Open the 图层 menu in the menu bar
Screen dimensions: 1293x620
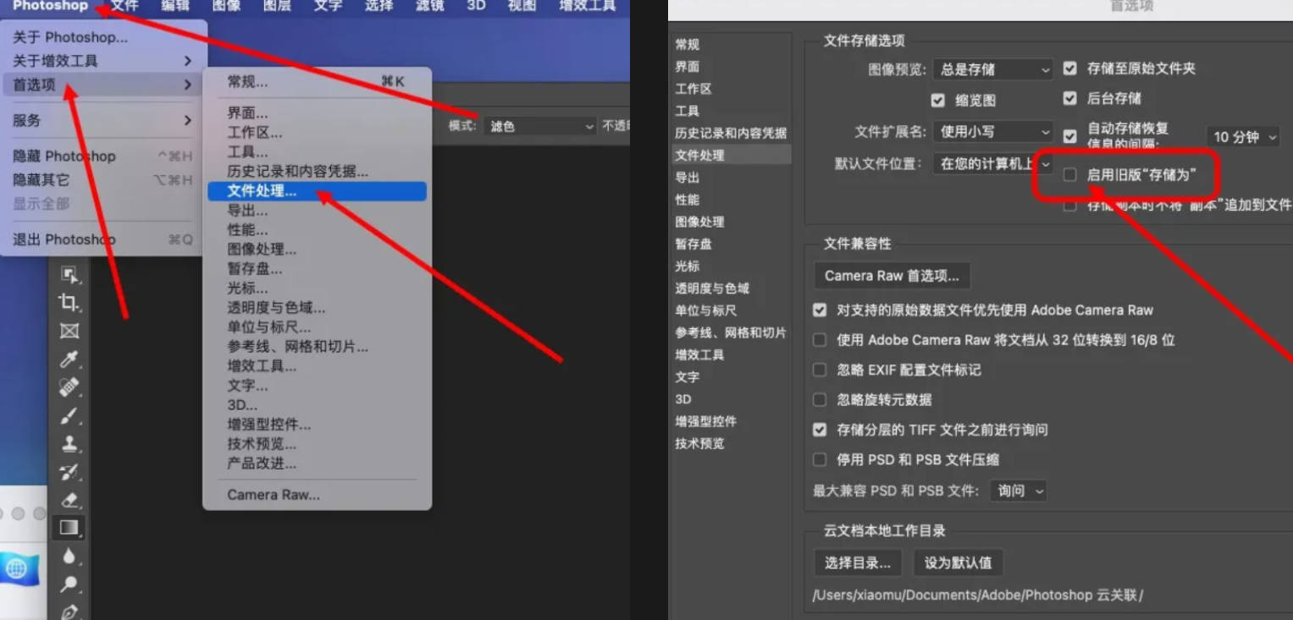click(277, 6)
